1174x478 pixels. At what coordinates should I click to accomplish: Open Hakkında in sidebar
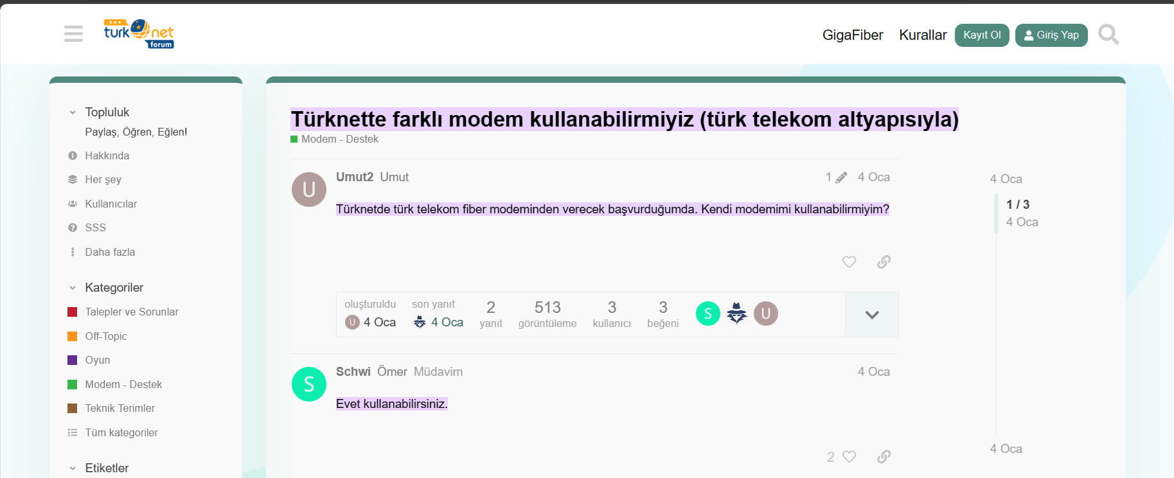pyautogui.click(x=107, y=155)
